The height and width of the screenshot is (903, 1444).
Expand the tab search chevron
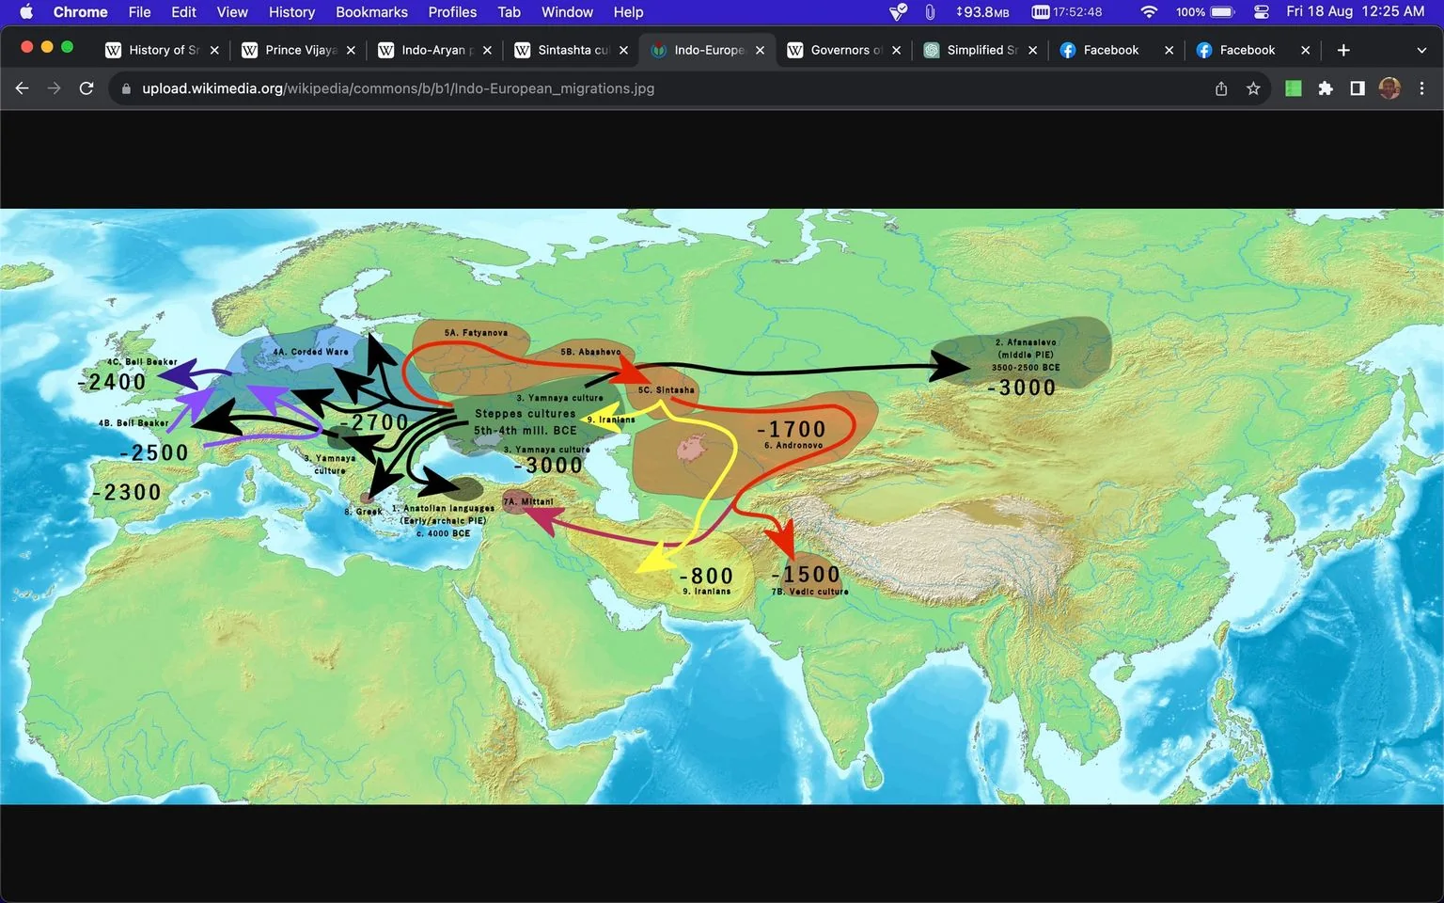(1421, 50)
